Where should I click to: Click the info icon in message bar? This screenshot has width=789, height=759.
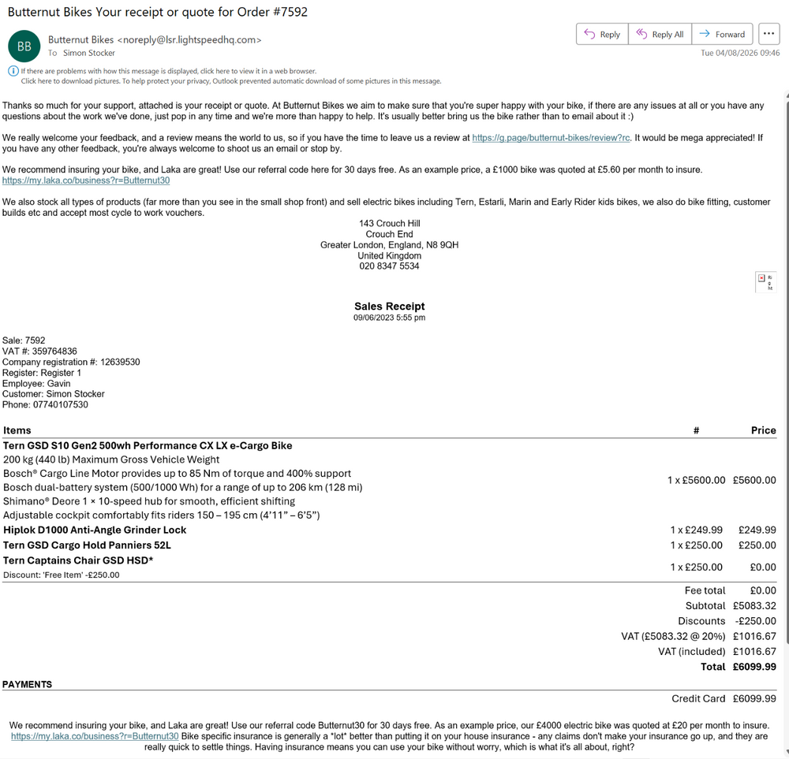click(x=13, y=71)
